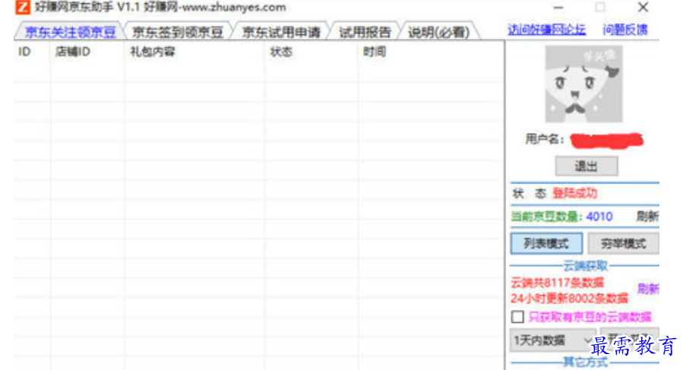This screenshot has width=683, height=370.
Task: Refresh the 云端 data count
Action: (x=648, y=289)
